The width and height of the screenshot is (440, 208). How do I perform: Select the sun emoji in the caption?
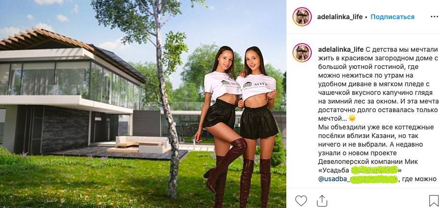[x=352, y=118]
